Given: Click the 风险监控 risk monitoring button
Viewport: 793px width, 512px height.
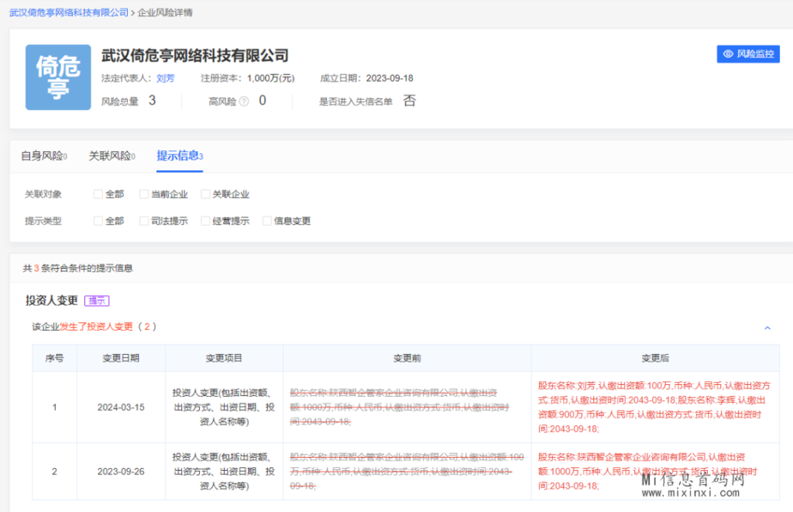Looking at the screenshot, I should point(747,54).
